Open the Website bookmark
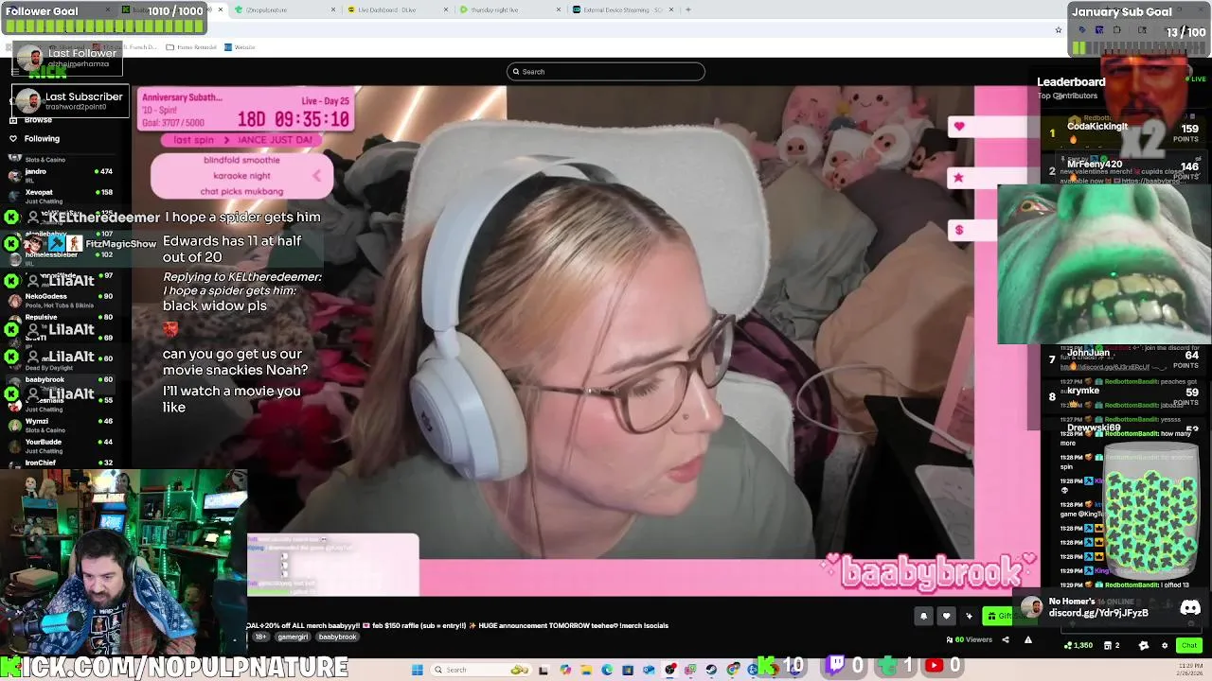Screen dimensions: 1212x681 [241, 47]
